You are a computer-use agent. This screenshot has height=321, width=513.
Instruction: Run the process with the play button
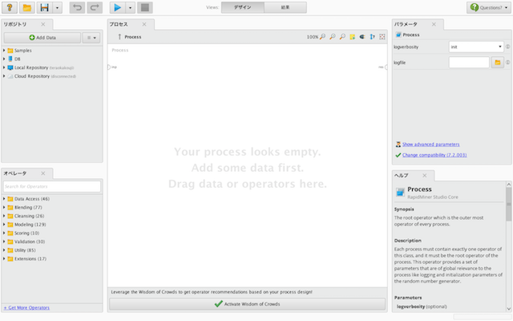(x=118, y=7)
